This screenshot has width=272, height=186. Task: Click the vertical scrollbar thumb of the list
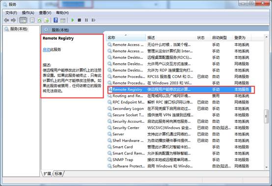[266, 116]
